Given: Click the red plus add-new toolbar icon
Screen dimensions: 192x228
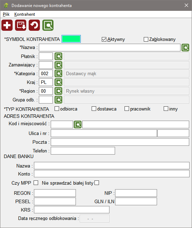Looking at the screenshot, I should click(x=7, y=25).
